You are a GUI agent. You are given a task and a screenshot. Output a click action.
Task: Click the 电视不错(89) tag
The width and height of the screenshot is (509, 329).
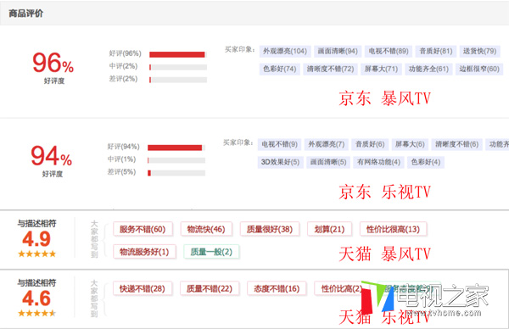click(389, 51)
